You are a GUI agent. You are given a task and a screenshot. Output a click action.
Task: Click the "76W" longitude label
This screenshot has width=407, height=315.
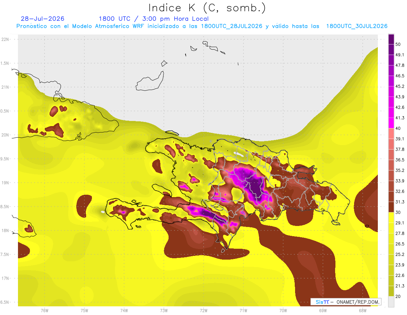pyautogui.click(x=44, y=310)
